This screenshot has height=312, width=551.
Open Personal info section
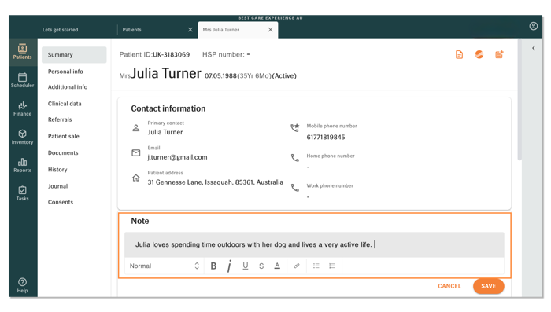[65, 72]
